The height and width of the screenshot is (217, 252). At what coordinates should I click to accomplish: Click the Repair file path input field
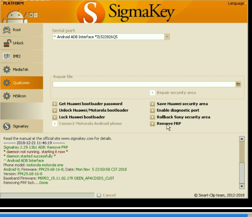[144, 84]
